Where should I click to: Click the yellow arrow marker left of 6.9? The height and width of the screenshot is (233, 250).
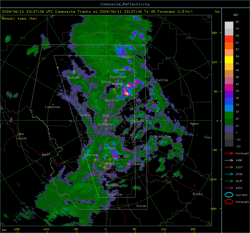coord(116,158)
